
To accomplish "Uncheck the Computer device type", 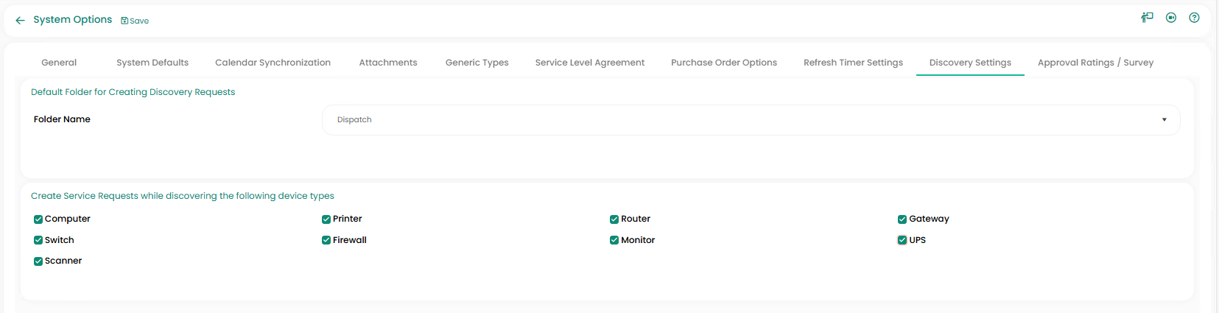I will click(38, 219).
